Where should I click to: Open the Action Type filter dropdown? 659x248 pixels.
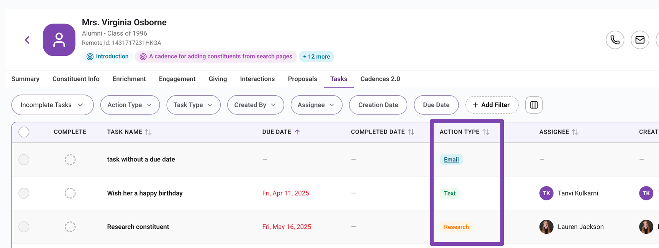tap(130, 105)
